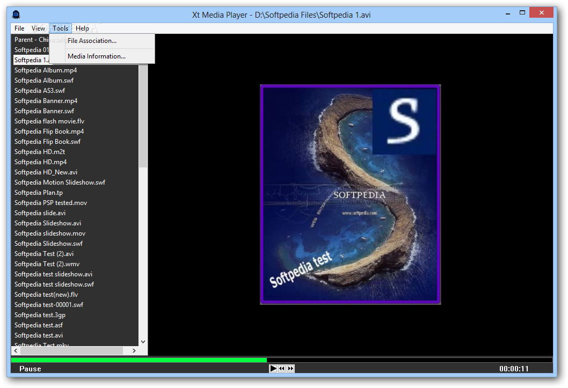Select Softpedia Motion Slideshow.swf

(60, 182)
